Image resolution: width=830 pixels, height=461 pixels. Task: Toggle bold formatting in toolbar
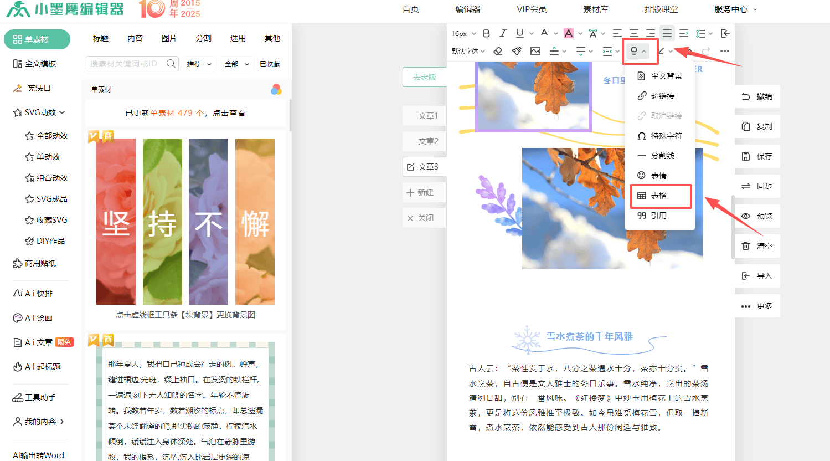(486, 34)
